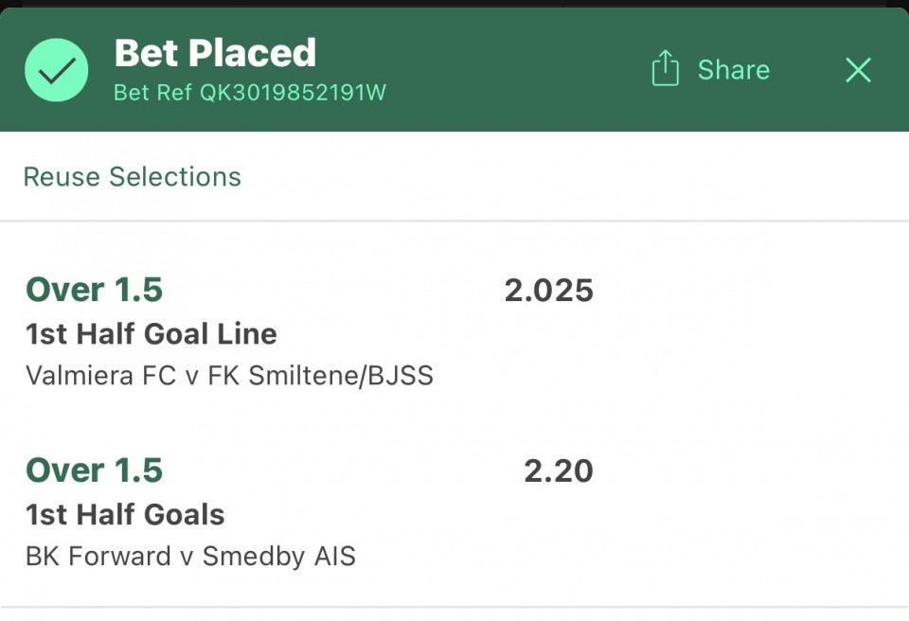Select bet reference QK3019852191W text
Screen dimensions: 909x621
[250, 93]
